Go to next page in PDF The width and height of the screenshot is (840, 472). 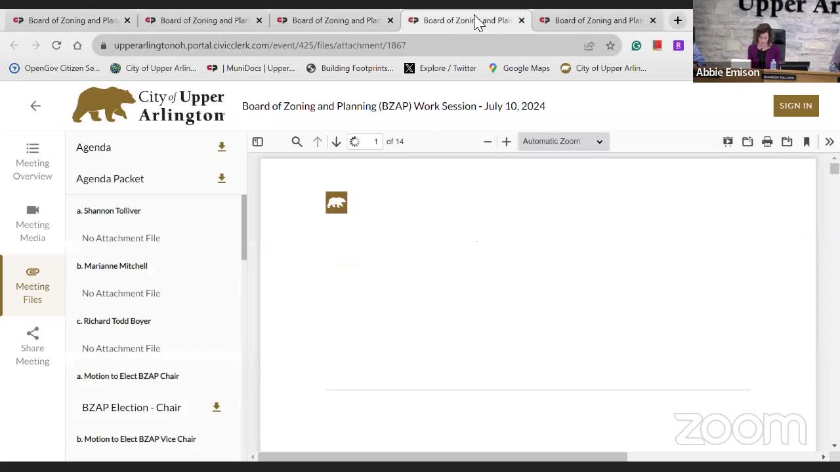point(336,142)
